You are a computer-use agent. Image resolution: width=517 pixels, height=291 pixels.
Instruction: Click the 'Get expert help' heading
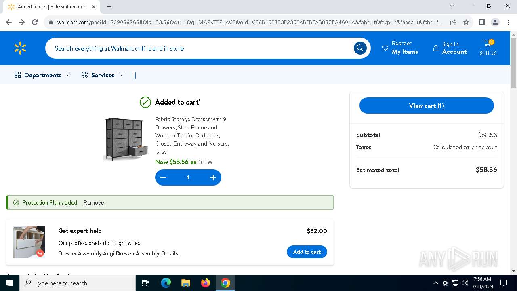point(80,231)
